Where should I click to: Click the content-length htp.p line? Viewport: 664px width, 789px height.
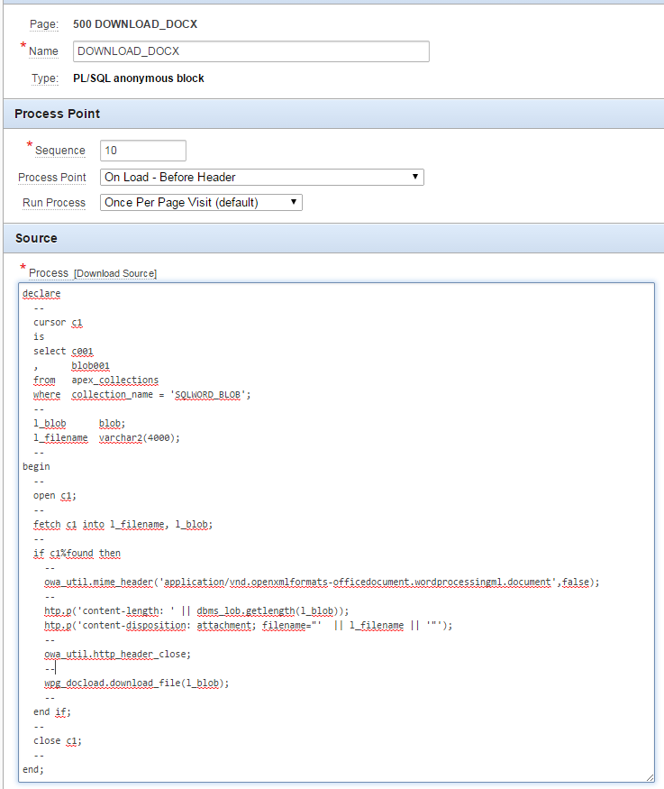[196, 610]
